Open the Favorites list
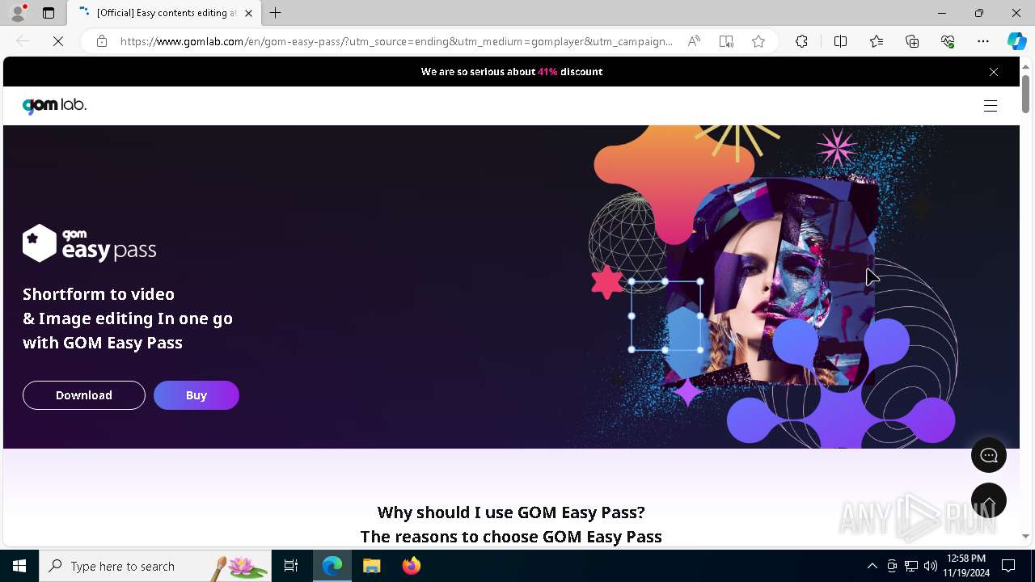Screen dimensions: 1035x582 point(877,41)
